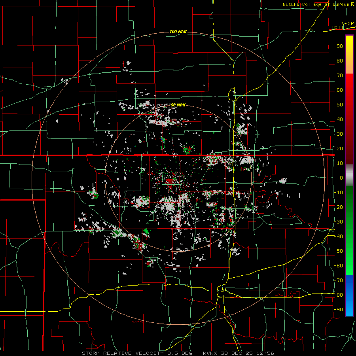Image resolution: width=356 pixels, height=356 pixels.
Task: Click the 50 NMI range ring label
Action: [178, 105]
